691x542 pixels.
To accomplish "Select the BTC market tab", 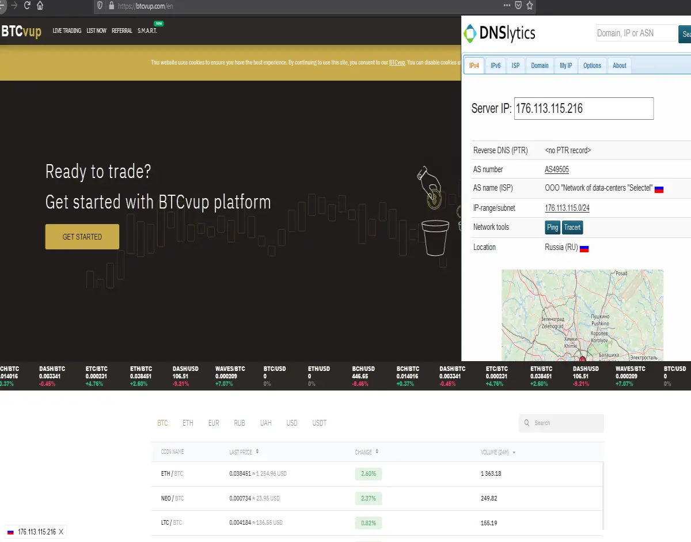I will pos(162,423).
